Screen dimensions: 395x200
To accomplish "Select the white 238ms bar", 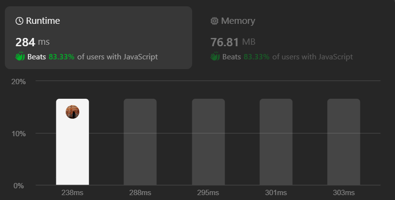I will (x=72, y=142).
